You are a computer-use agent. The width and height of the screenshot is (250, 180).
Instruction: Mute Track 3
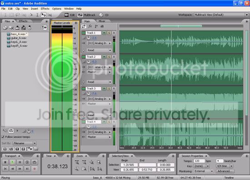104,89
